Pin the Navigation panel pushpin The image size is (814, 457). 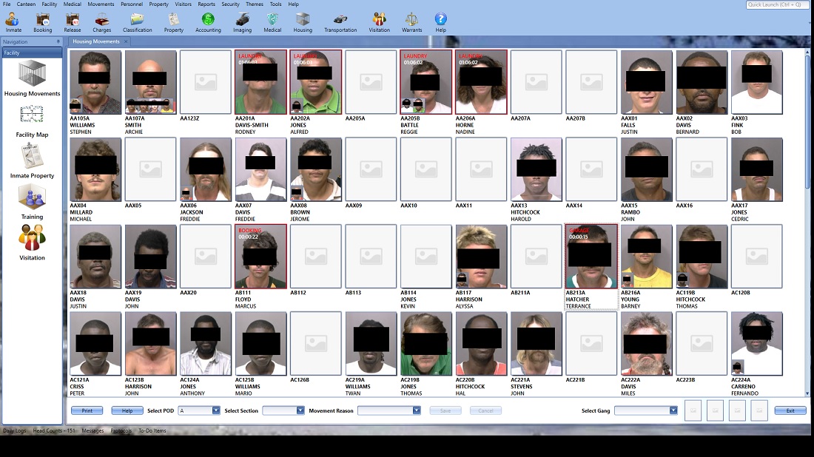(57, 41)
